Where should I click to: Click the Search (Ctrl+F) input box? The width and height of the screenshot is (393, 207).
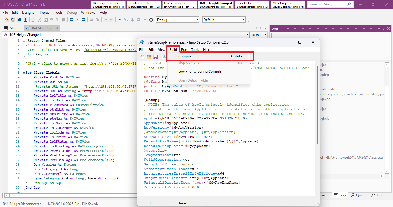(x=330, y=4)
